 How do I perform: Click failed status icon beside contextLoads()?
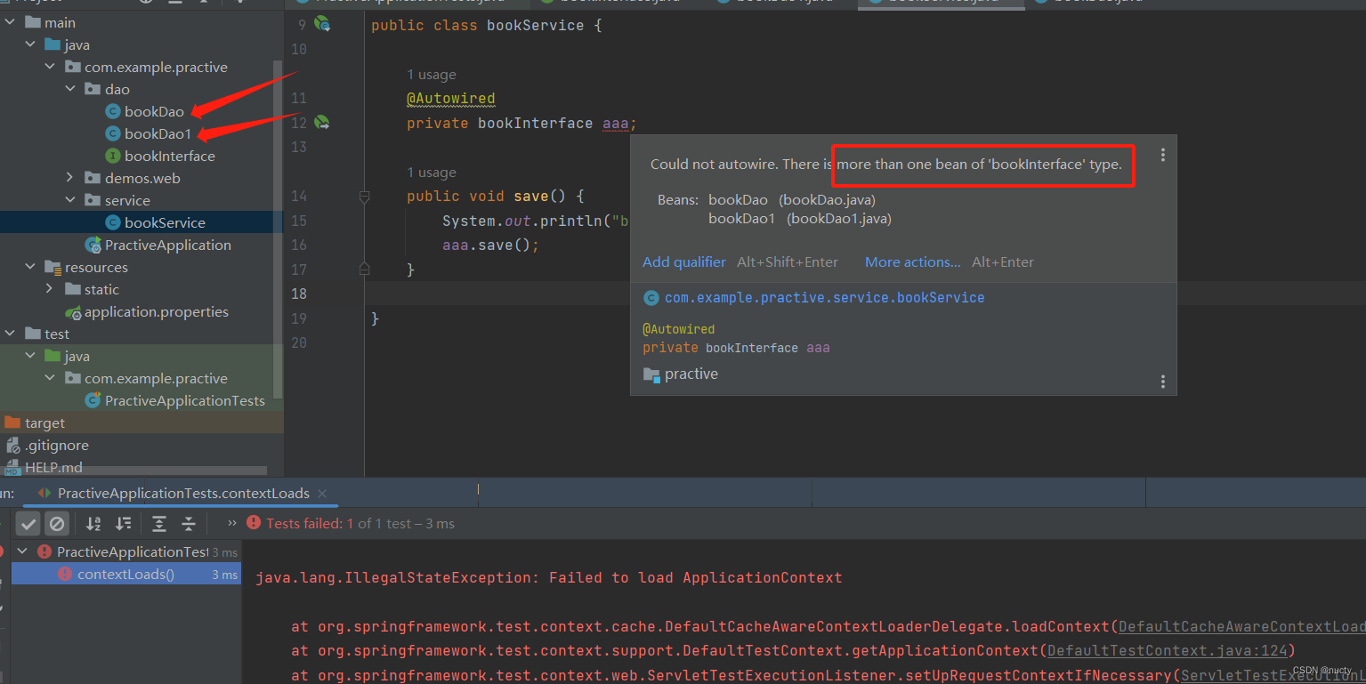(64, 575)
